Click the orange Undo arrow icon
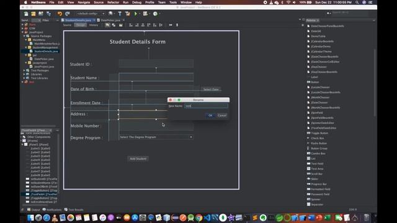The height and width of the screenshot is (223, 397). (60, 14)
